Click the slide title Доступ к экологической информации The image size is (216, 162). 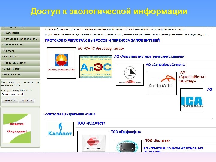(x=109, y=11)
